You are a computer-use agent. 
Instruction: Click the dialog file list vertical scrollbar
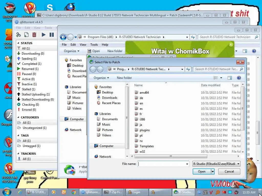click(243, 108)
